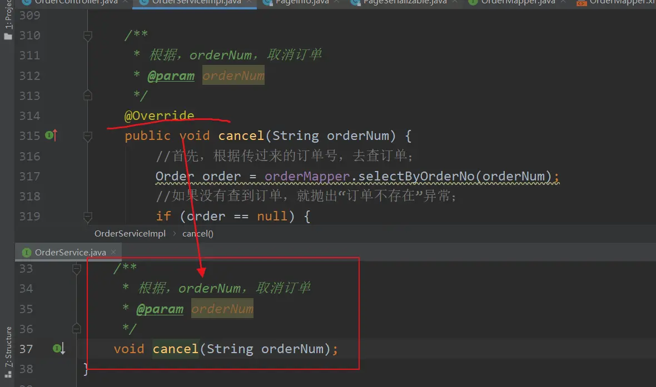Click line number 314 in the gutter

29,115
